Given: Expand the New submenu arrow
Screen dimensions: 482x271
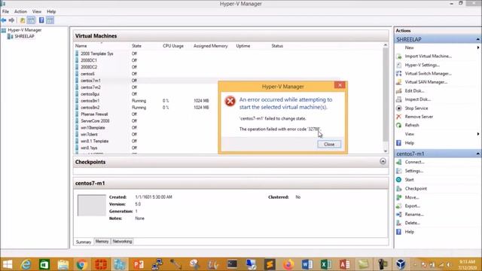Looking at the screenshot, I should [x=478, y=48].
